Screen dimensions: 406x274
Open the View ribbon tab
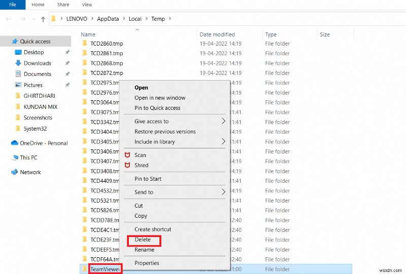(87, 5)
